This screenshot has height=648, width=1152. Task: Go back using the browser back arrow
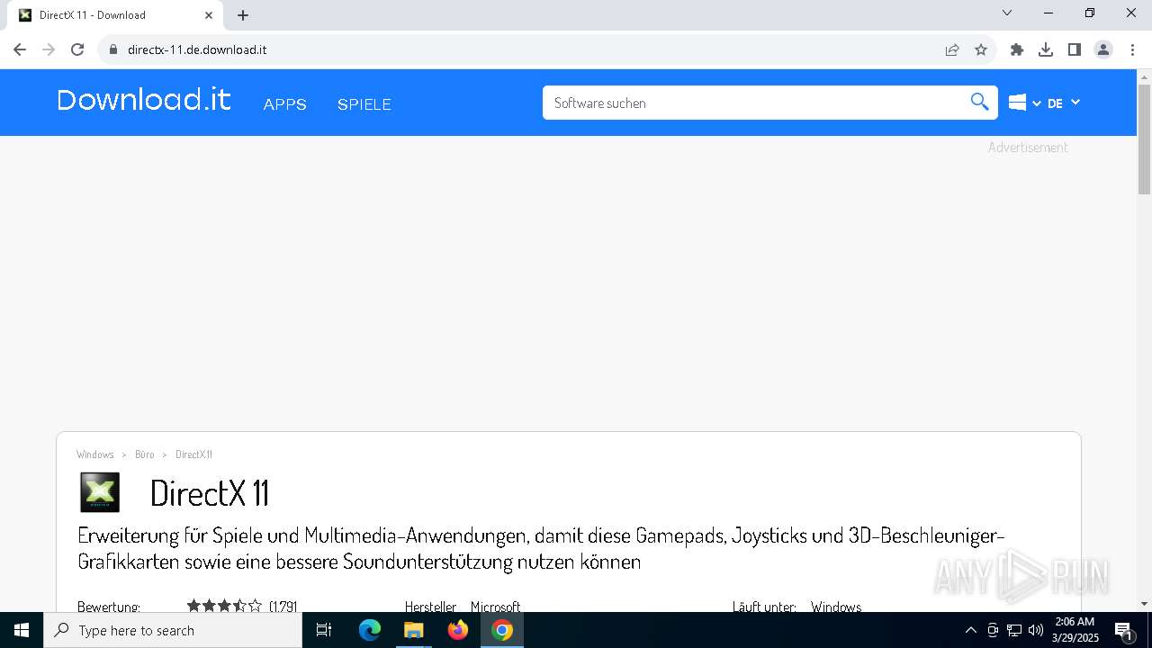20,49
